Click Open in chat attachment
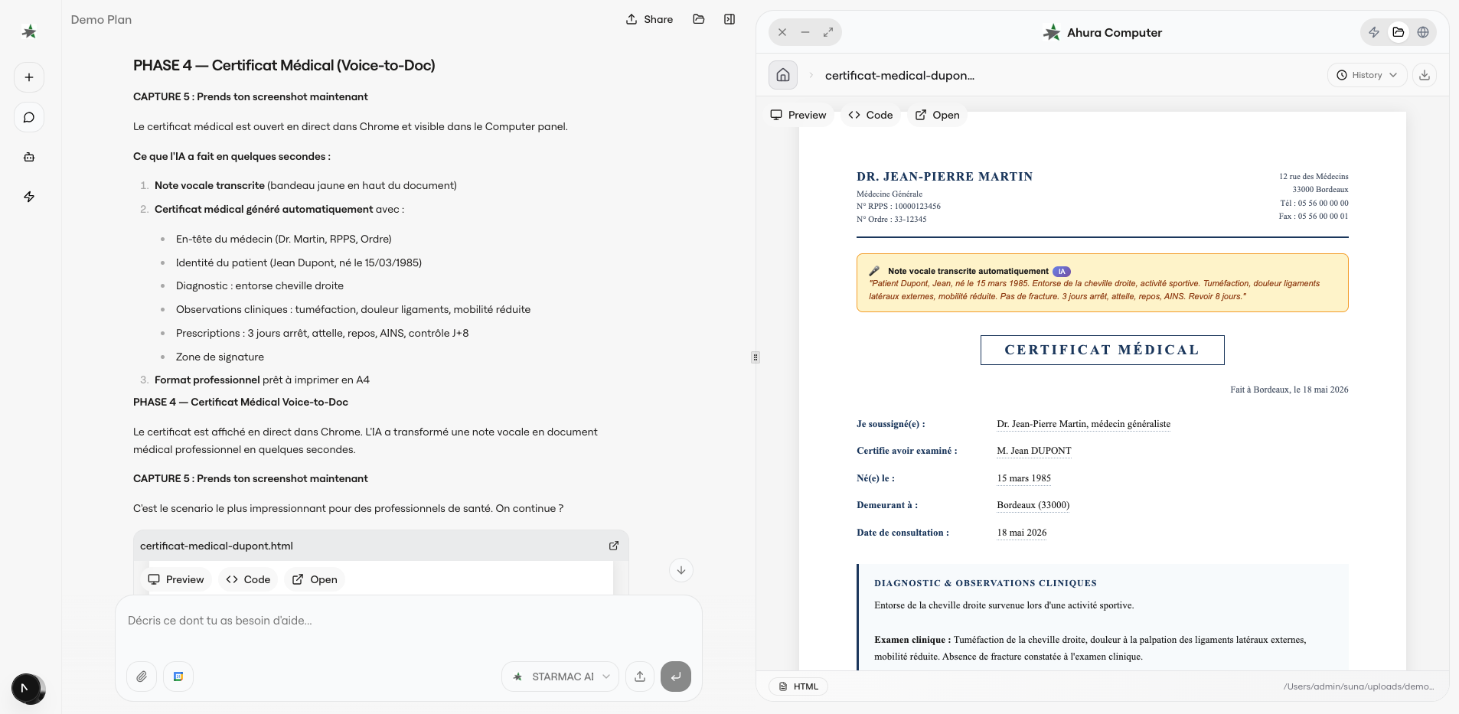1459x714 pixels. 315,579
